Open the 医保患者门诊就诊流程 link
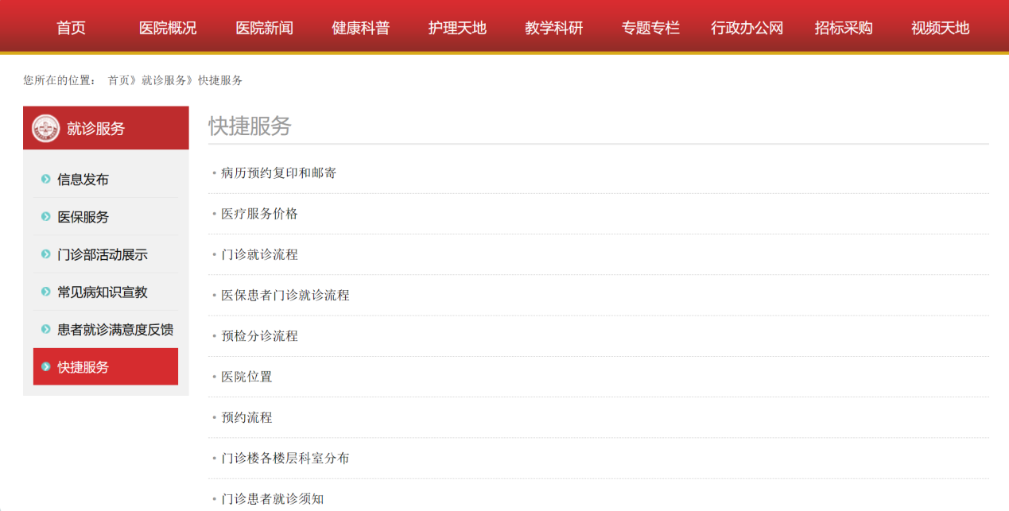The height and width of the screenshot is (511, 1009). tap(285, 295)
